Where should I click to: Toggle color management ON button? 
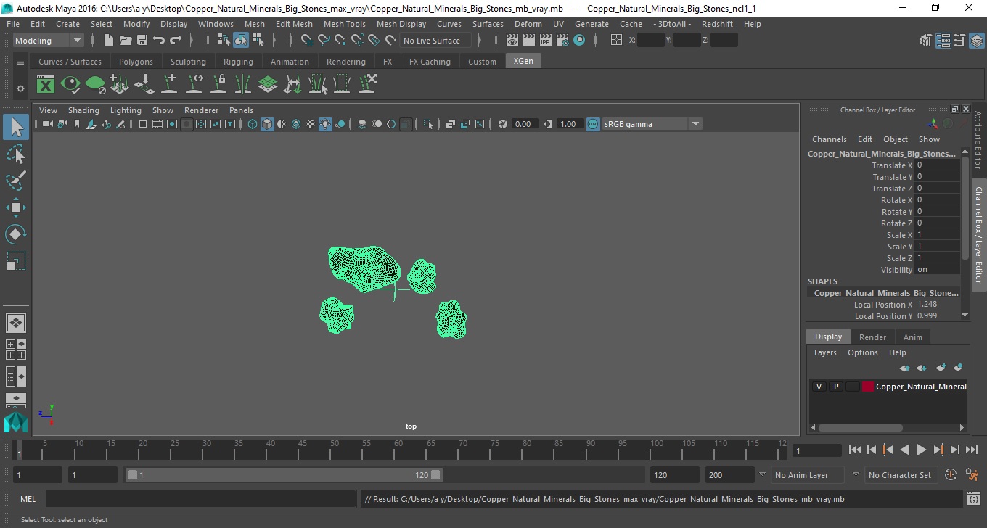[593, 124]
